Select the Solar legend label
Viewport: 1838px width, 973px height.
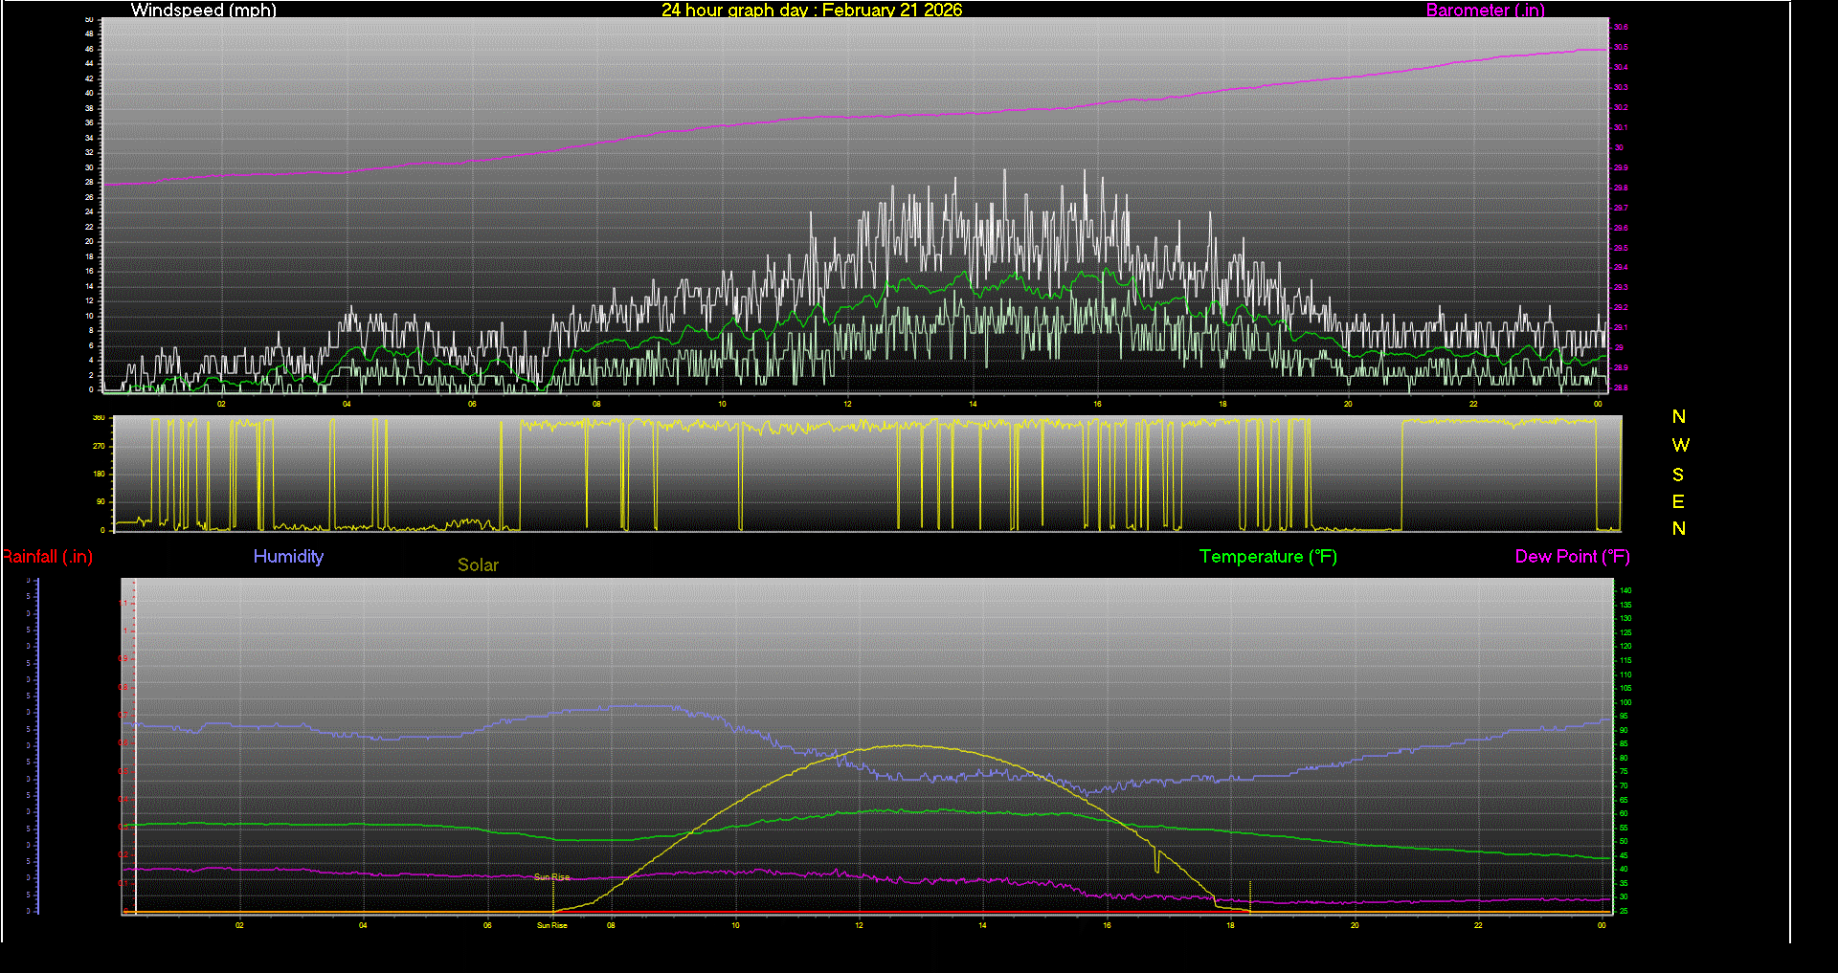(478, 564)
